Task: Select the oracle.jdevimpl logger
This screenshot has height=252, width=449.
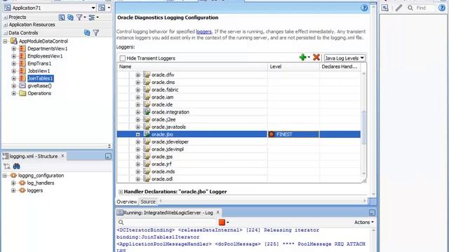Action: [168, 149]
